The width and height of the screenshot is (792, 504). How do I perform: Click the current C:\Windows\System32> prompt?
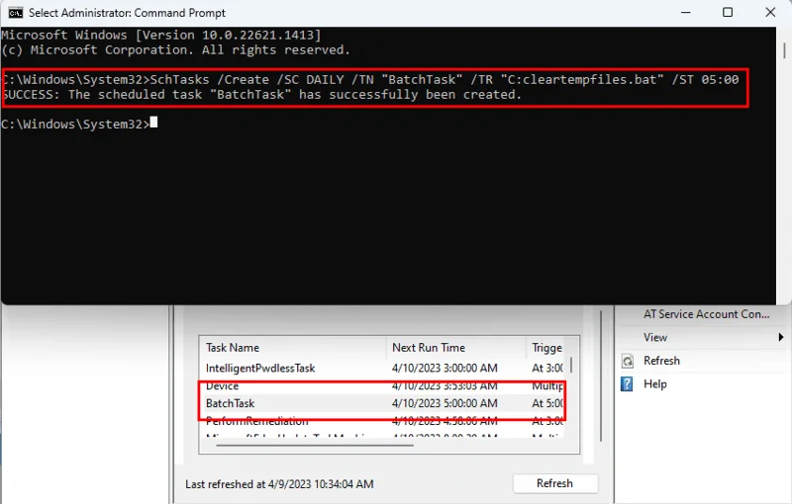click(75, 124)
